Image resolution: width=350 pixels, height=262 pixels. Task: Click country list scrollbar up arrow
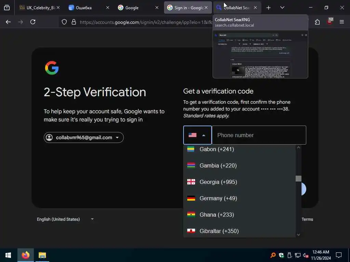point(298,147)
